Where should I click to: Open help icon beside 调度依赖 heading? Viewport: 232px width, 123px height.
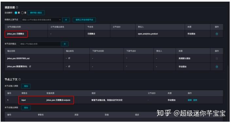point(17,8)
